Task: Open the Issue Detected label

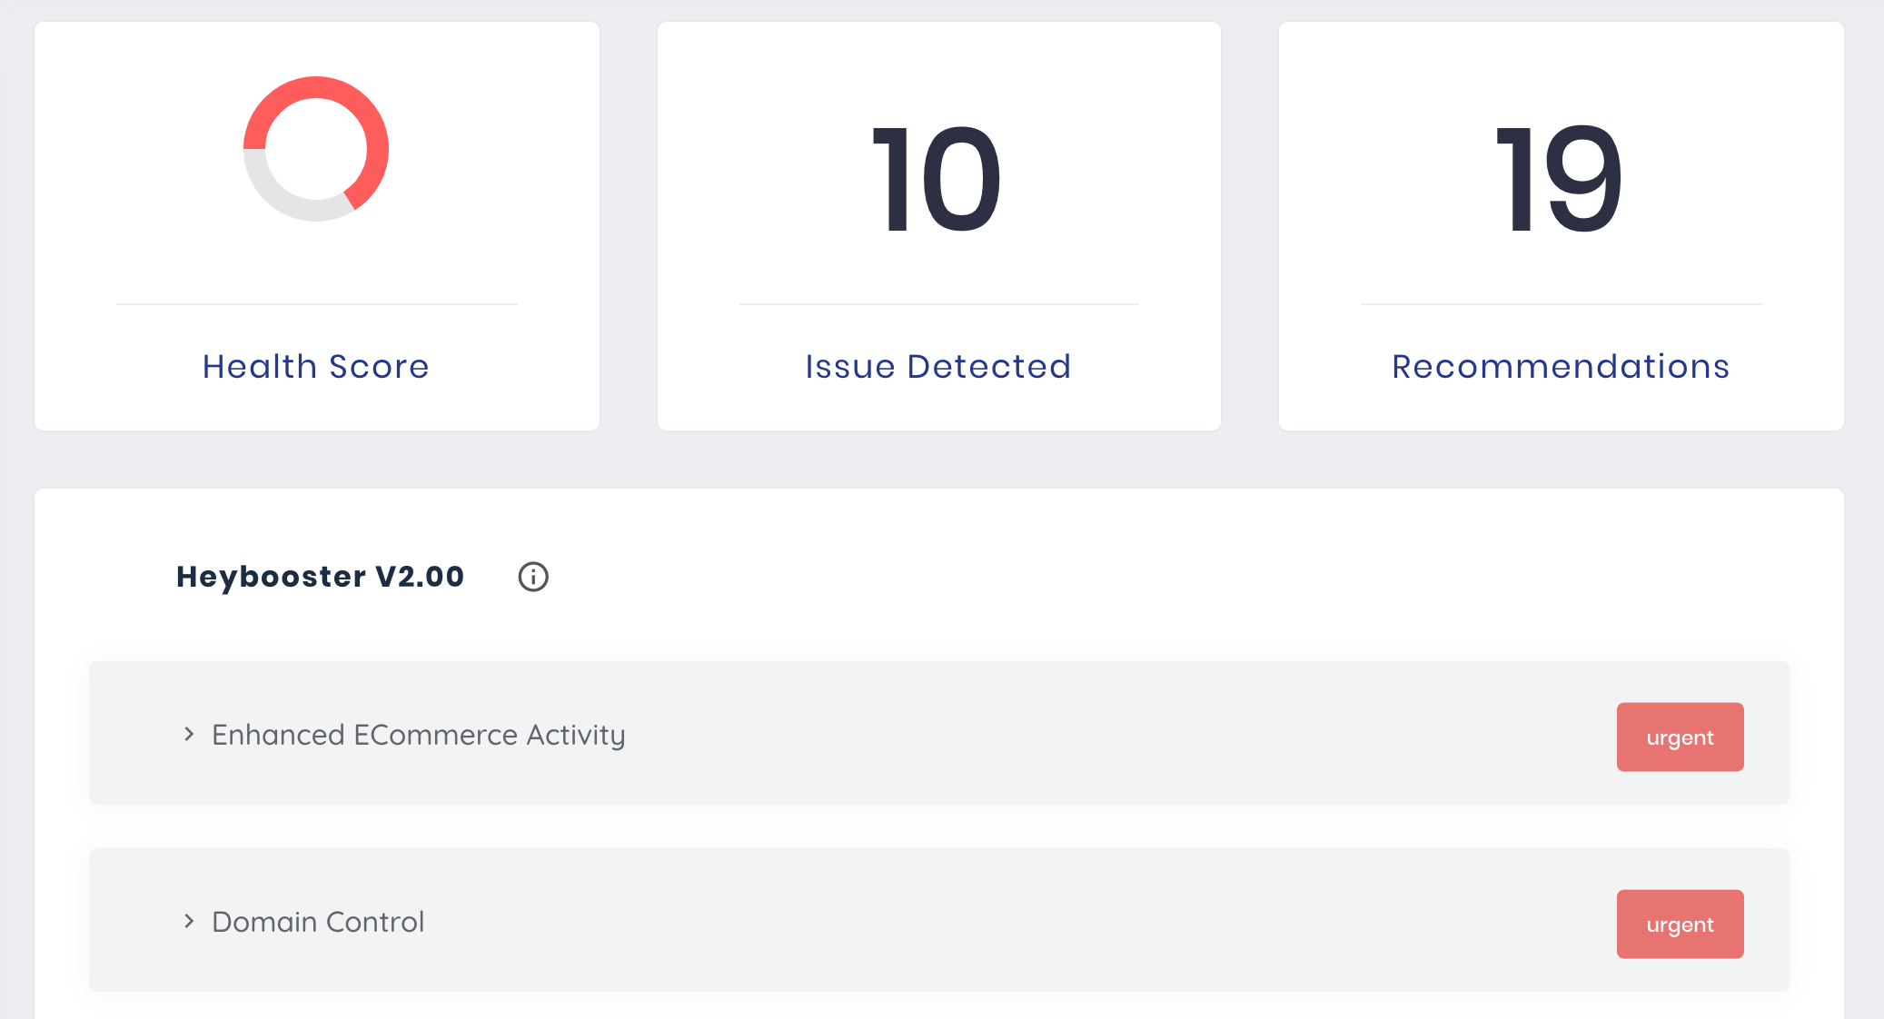Action: click(938, 366)
